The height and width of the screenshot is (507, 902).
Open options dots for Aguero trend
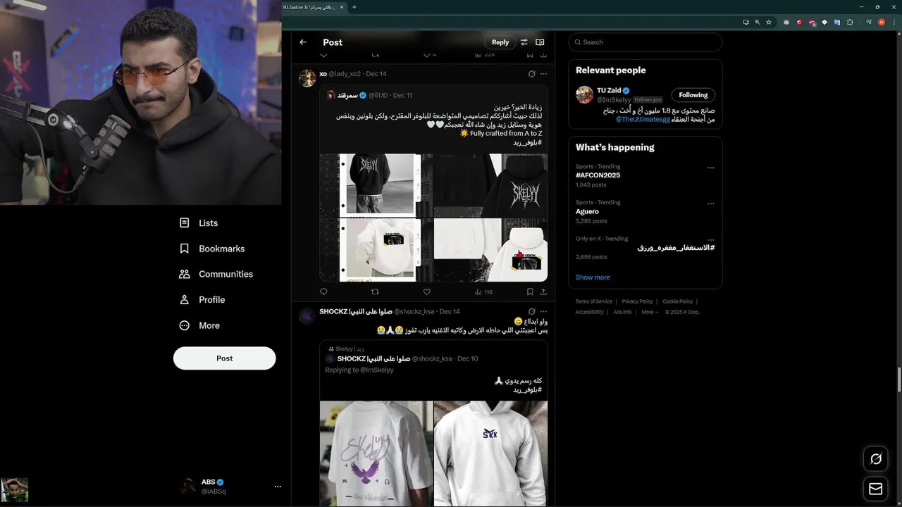711,204
